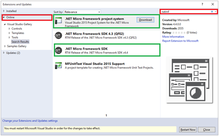Expand the Samples Gallery node
Screen dimensions: 219x136
tap(5, 46)
